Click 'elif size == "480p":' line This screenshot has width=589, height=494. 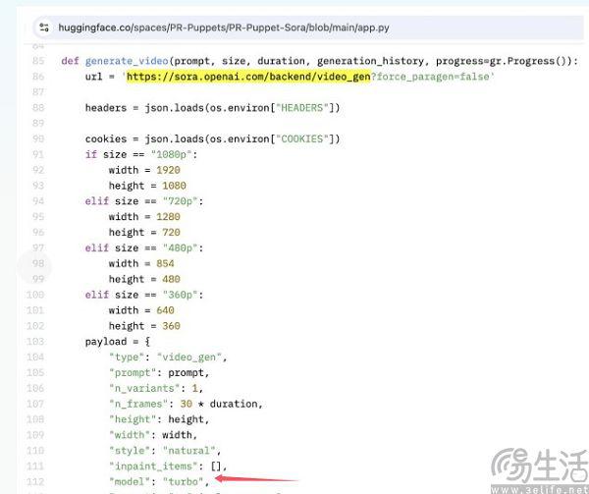click(x=144, y=247)
